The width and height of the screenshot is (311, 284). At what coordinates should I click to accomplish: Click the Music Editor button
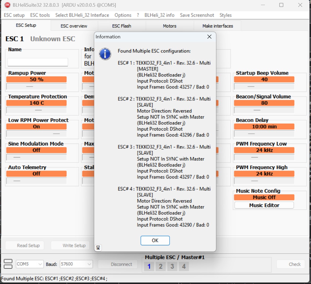click(264, 205)
